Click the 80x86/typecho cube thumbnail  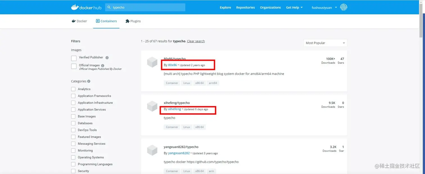click(x=152, y=62)
